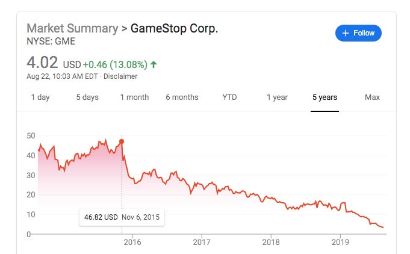Click the plus icon on Follow
This screenshot has width=410, height=254.
pos(346,33)
